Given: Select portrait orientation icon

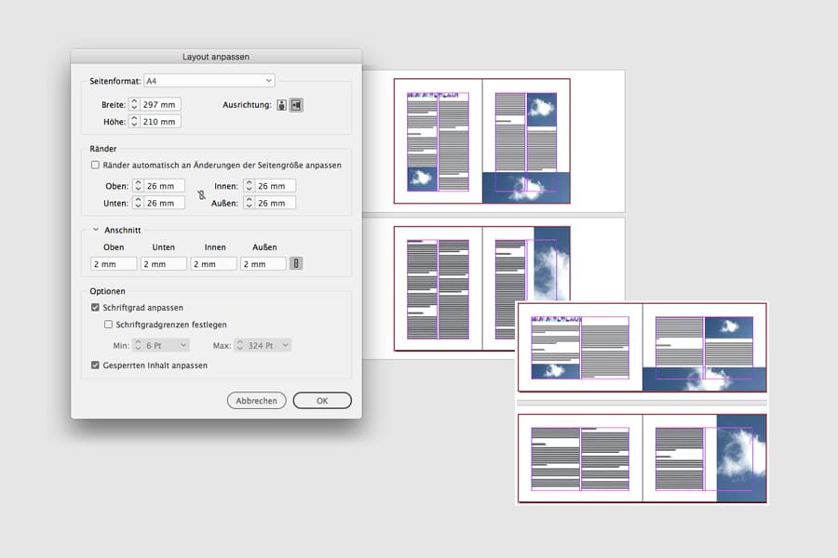Looking at the screenshot, I should pyautogui.click(x=282, y=105).
